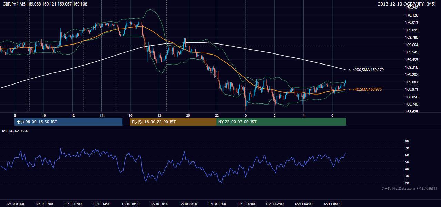Click price axis value 168.625
This screenshot has width=441, height=207.
tap(411, 112)
